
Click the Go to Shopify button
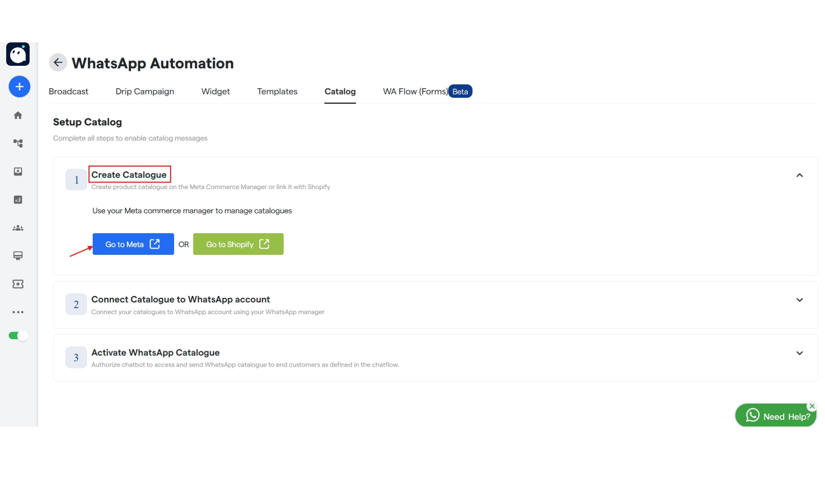[x=238, y=244]
